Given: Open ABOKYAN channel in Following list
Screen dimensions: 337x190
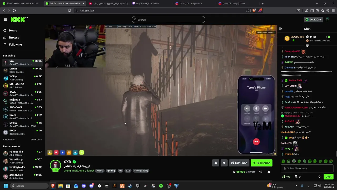Looking at the screenshot, I should click(x=22, y=109).
